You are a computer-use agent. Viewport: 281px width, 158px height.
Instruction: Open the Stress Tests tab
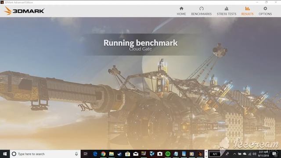pos(227,11)
